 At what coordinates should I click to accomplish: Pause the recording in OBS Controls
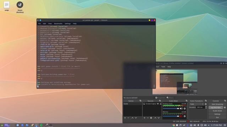(x=225, y=107)
